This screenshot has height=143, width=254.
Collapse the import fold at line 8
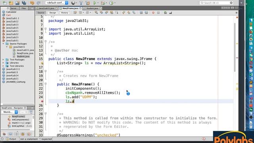[46, 29]
